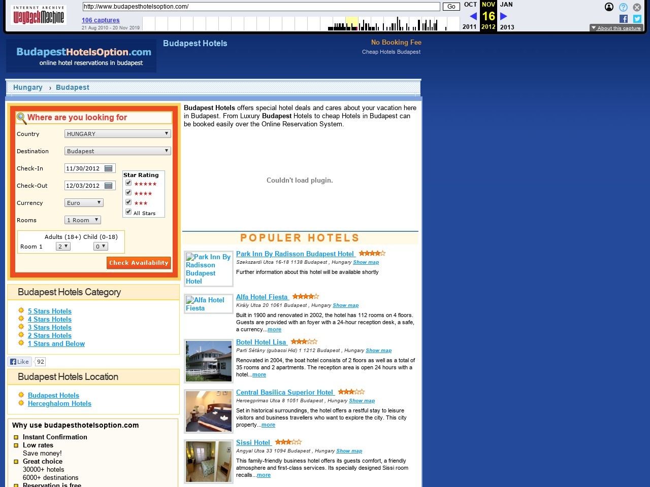Screen dimensions: 650x487
Task: Open the Check-Out calendar picker icon
Action: tap(108, 186)
